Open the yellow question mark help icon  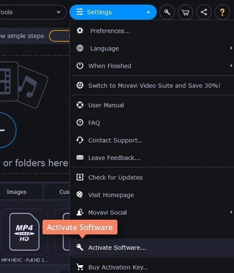[222, 12]
